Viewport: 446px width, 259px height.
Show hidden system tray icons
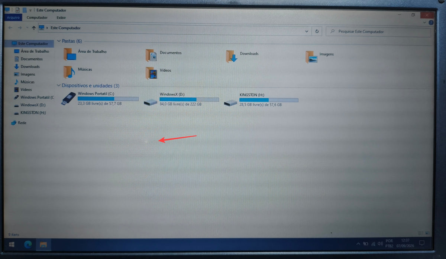[358, 244]
